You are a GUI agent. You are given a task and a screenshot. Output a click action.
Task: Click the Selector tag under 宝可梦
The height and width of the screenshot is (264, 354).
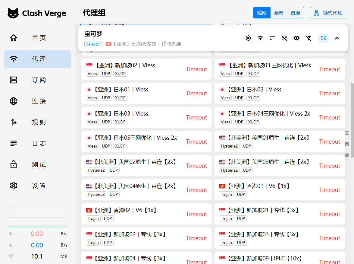(93, 44)
